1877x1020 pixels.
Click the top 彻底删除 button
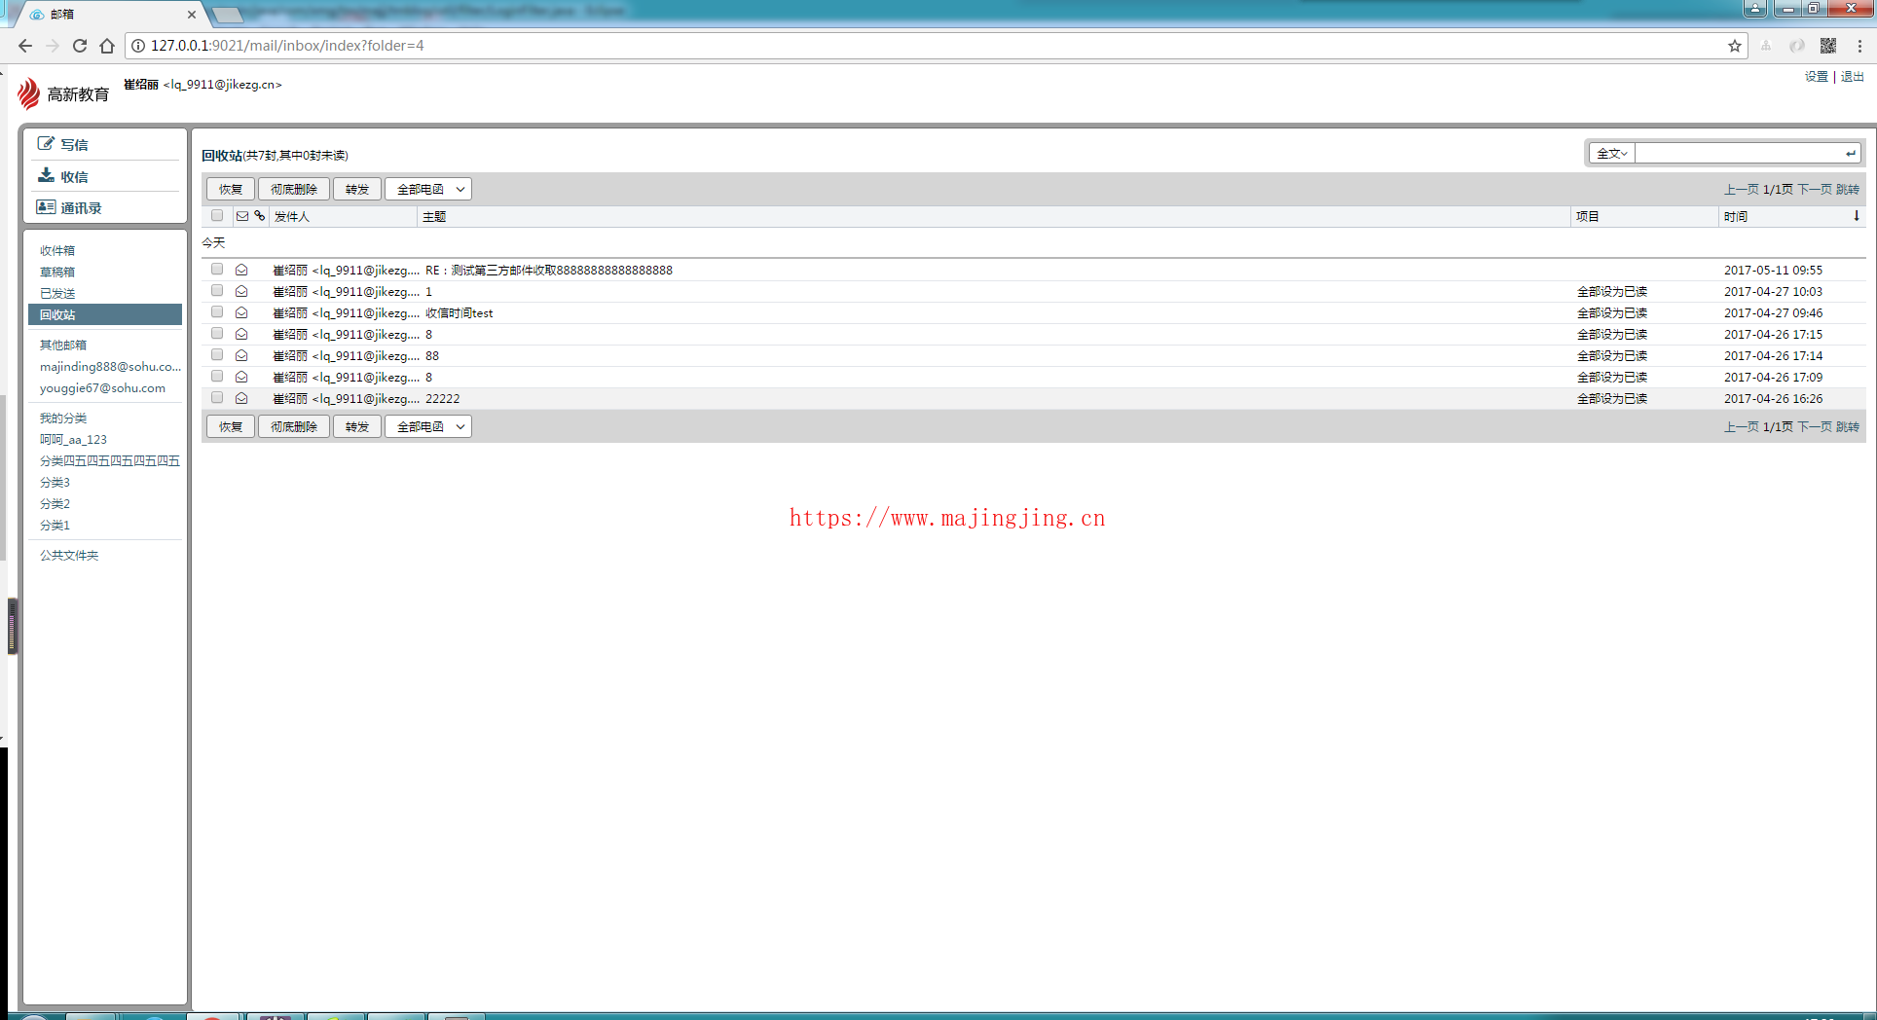[294, 189]
